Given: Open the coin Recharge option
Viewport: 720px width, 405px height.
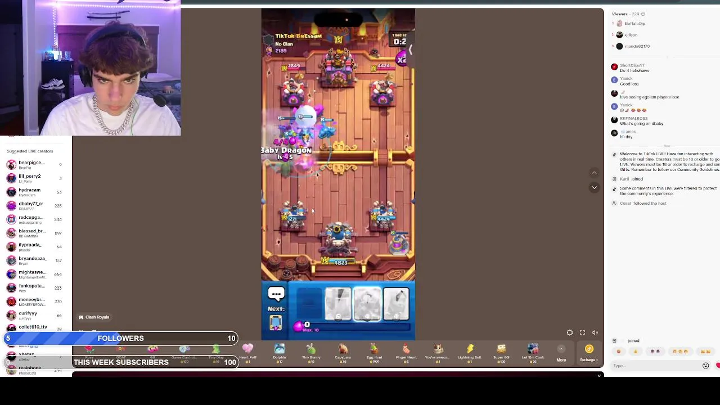Looking at the screenshot, I should [x=589, y=354].
